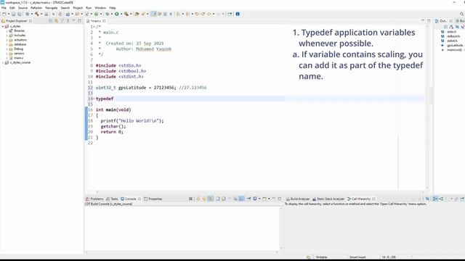Open the New dropdown arrow in toolbar
Viewport: 465px width, 261px height.
(x=9, y=14)
